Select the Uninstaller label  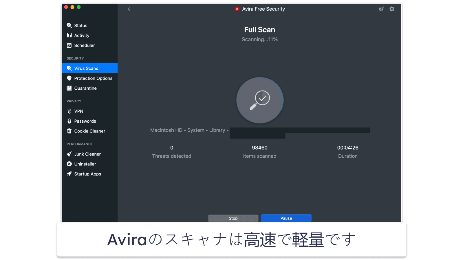(85, 164)
